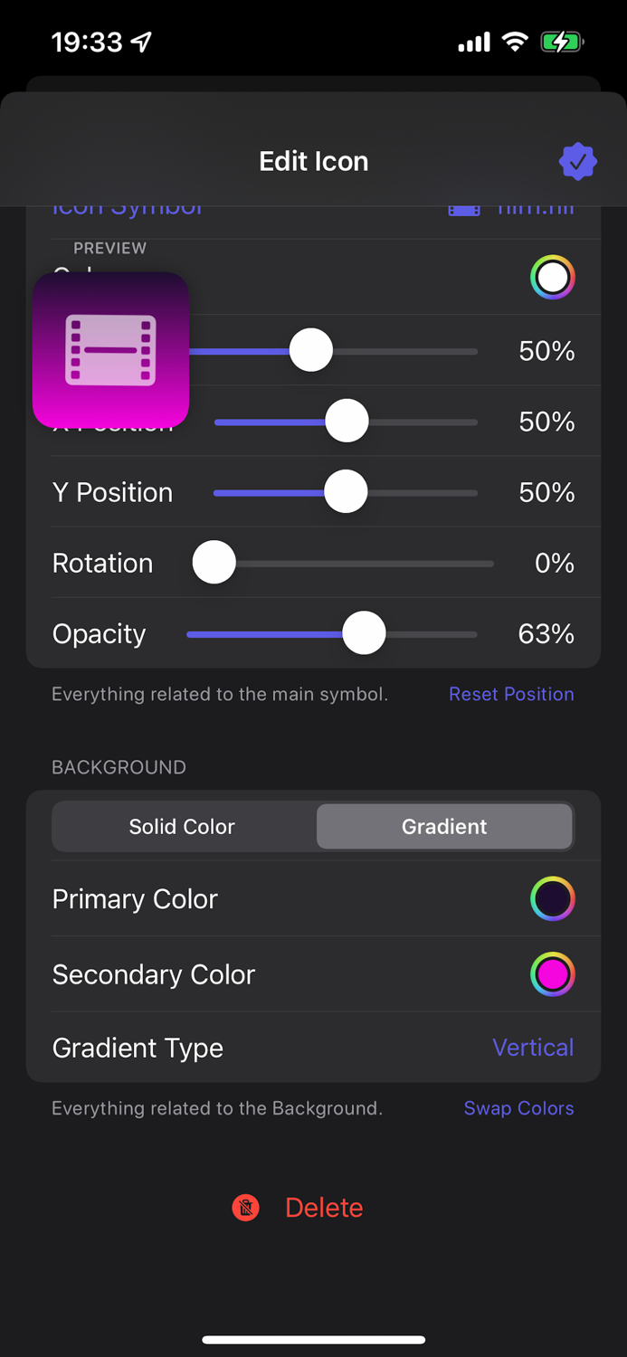The width and height of the screenshot is (627, 1357).
Task: Tap the magenta gradient icon preview thumbnail
Action: 110,350
